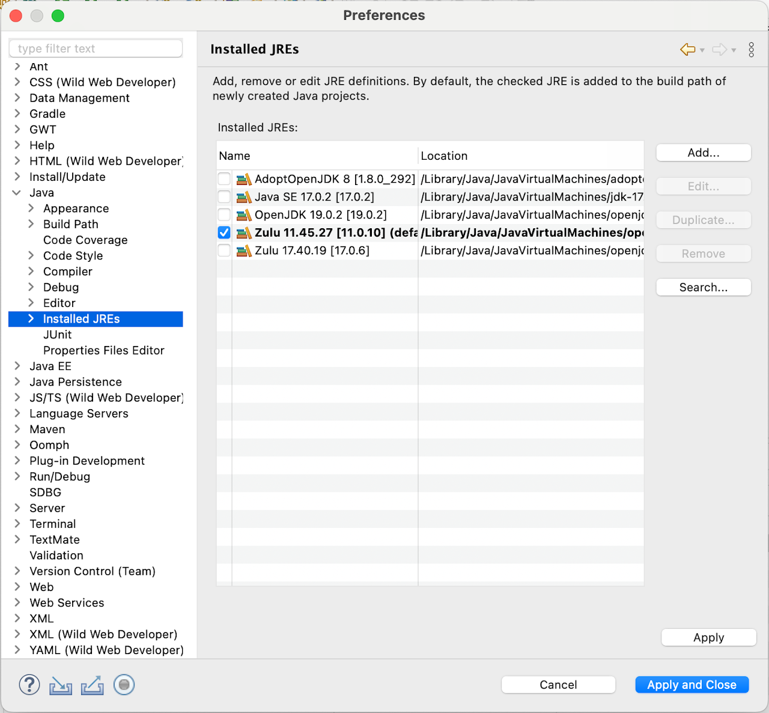
Task: Open Install/Update preferences
Action: [x=67, y=177]
